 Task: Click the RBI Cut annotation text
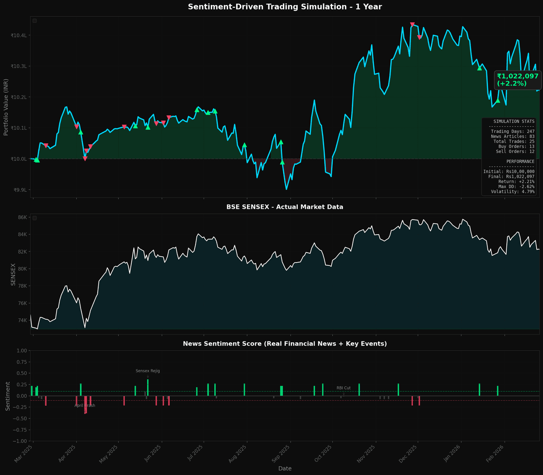343,388
